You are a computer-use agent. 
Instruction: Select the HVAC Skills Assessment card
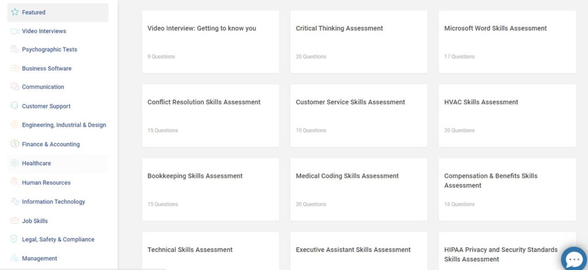[508, 116]
